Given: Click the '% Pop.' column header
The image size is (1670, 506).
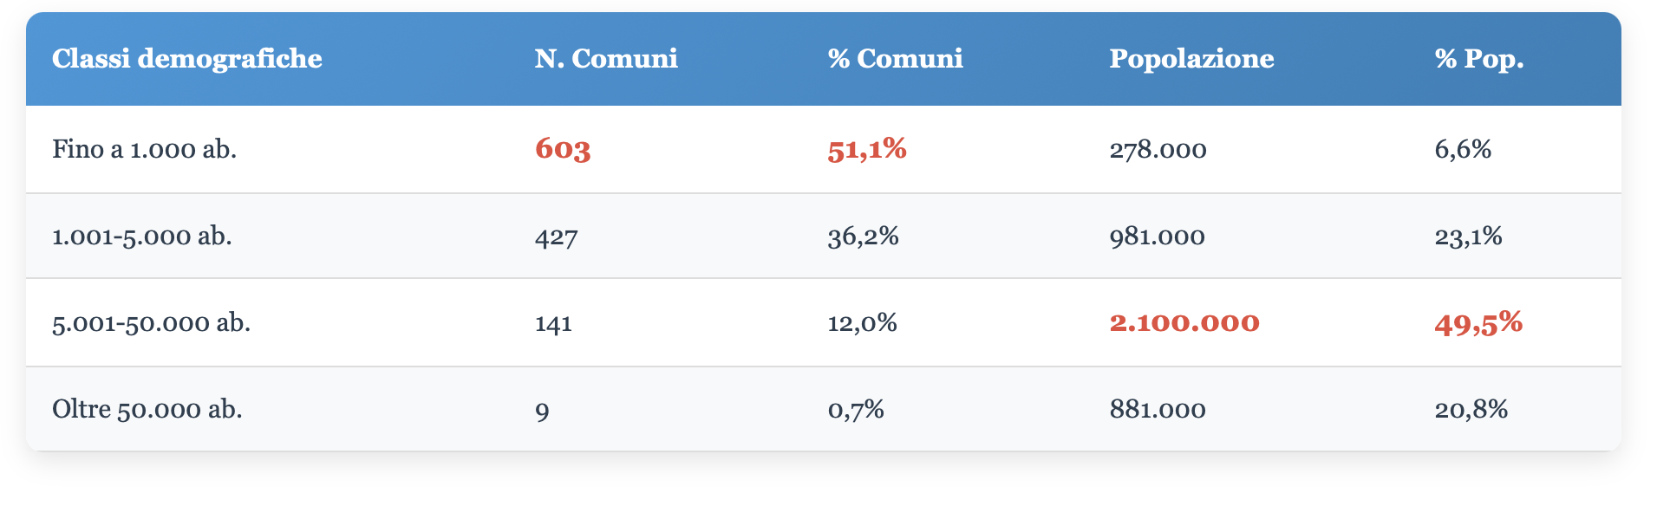Looking at the screenshot, I should (x=1478, y=59).
